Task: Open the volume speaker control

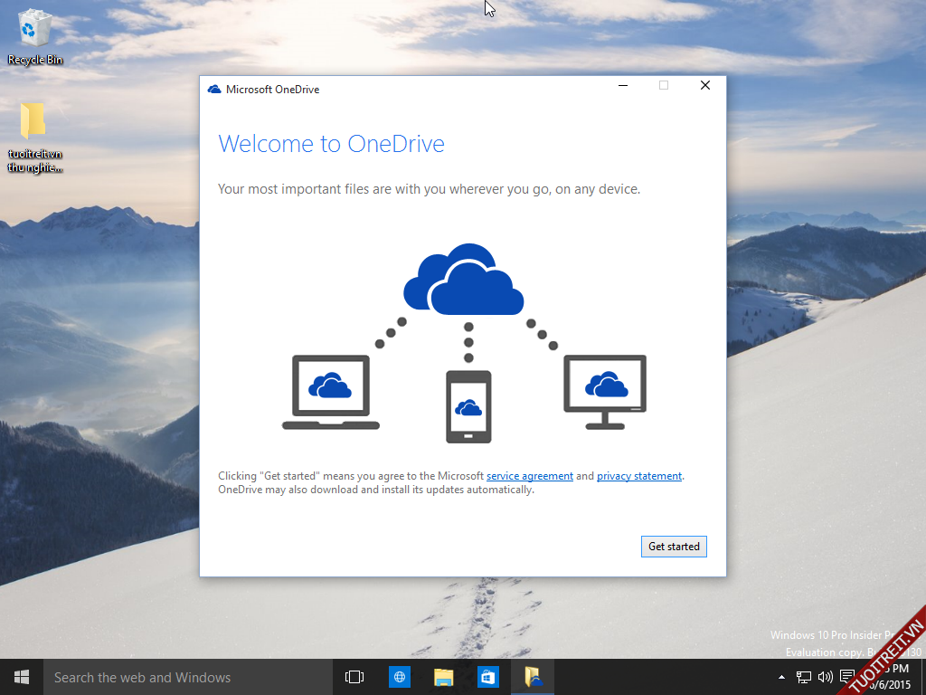Action: pyautogui.click(x=825, y=677)
